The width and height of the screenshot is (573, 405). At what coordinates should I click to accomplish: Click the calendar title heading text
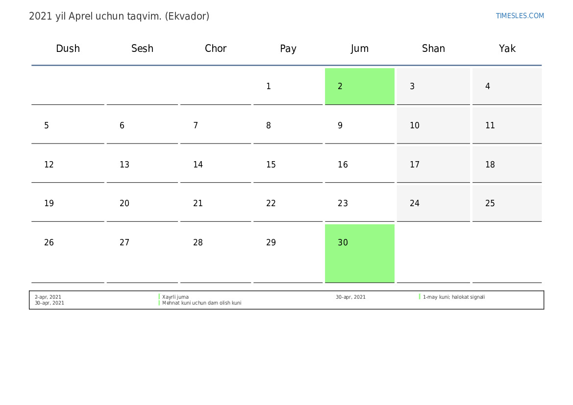[x=119, y=16]
